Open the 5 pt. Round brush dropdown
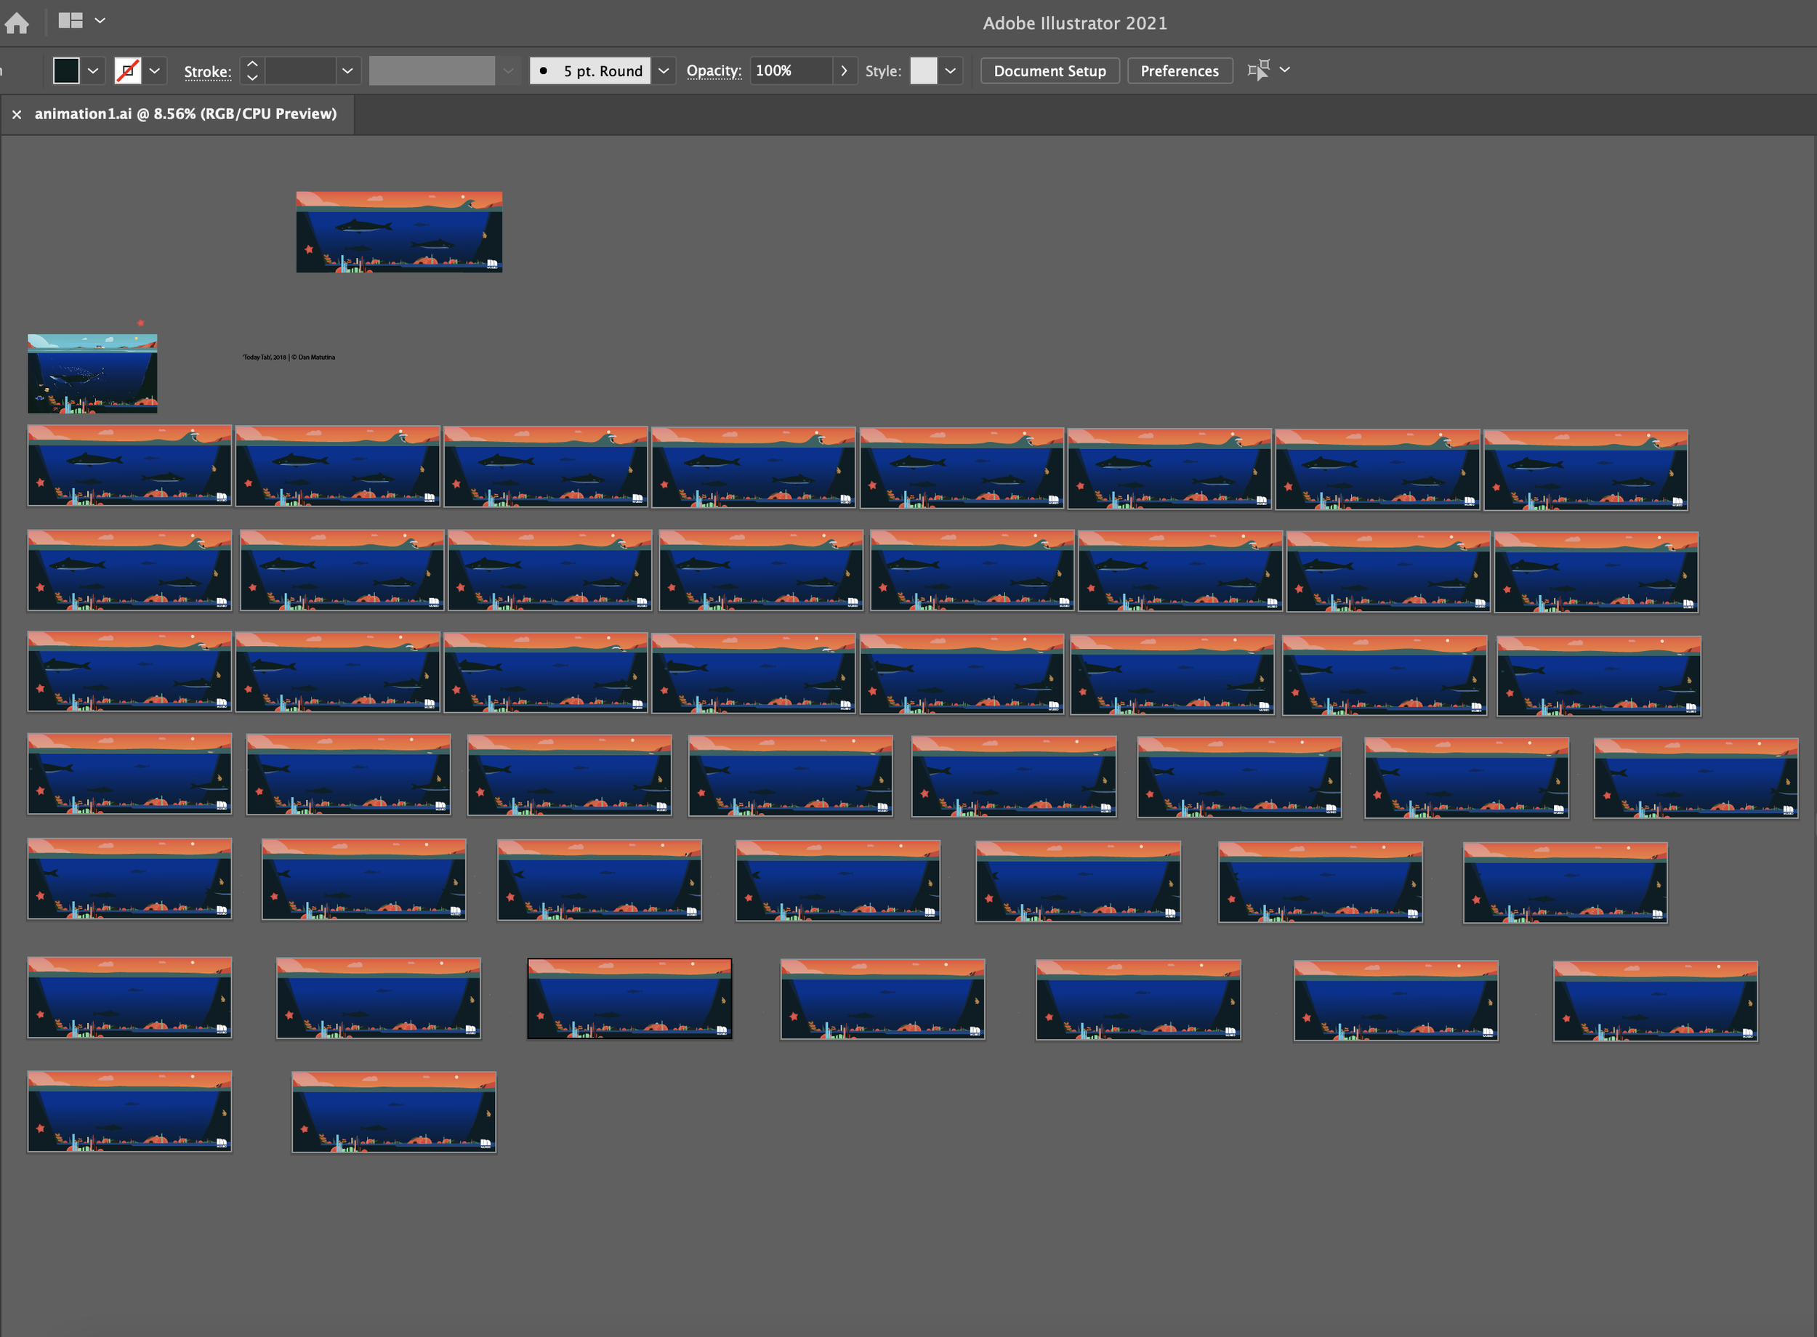Screen dimensions: 1817x1337 (663, 71)
